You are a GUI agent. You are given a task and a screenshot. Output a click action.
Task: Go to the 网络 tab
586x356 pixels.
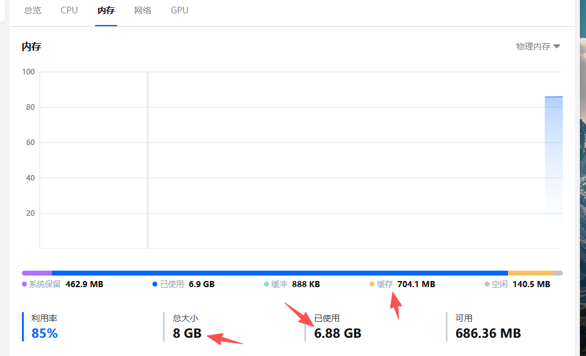[143, 10]
